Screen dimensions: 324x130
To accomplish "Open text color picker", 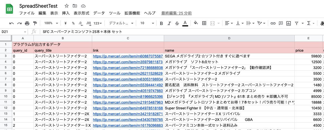I will click(x=185, y=23).
